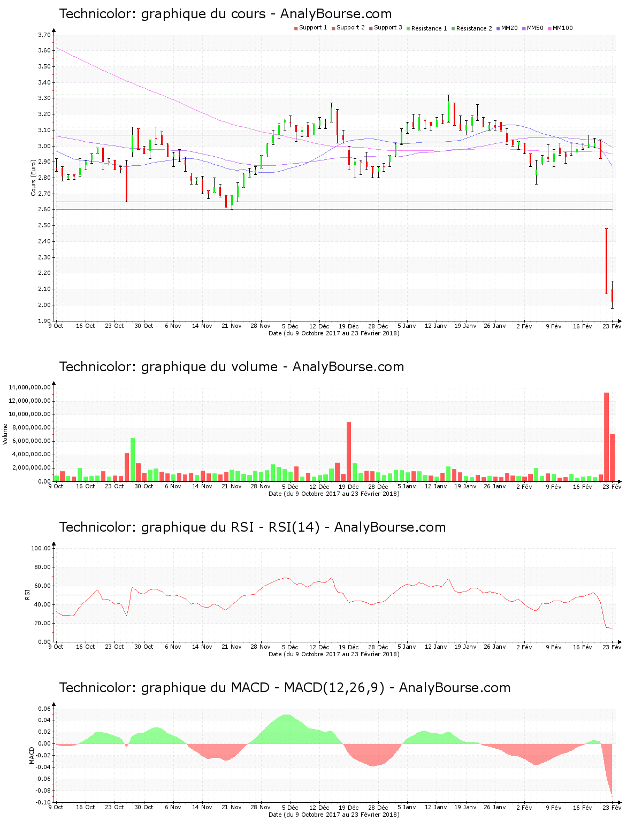Screen dimensions: 642x829
Task: Click the red MACD trough near 28 Déc
Action: [373, 756]
